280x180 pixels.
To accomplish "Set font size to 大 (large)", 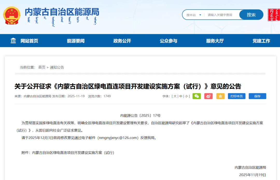I will coord(175,96).
